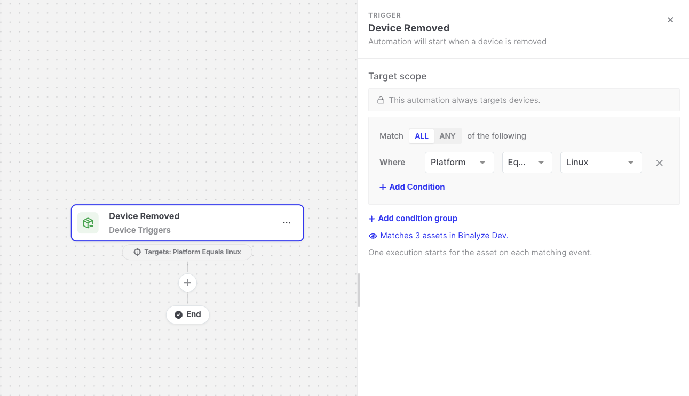The height and width of the screenshot is (396, 689).
Task: Click Add condition group
Action: 413,219
